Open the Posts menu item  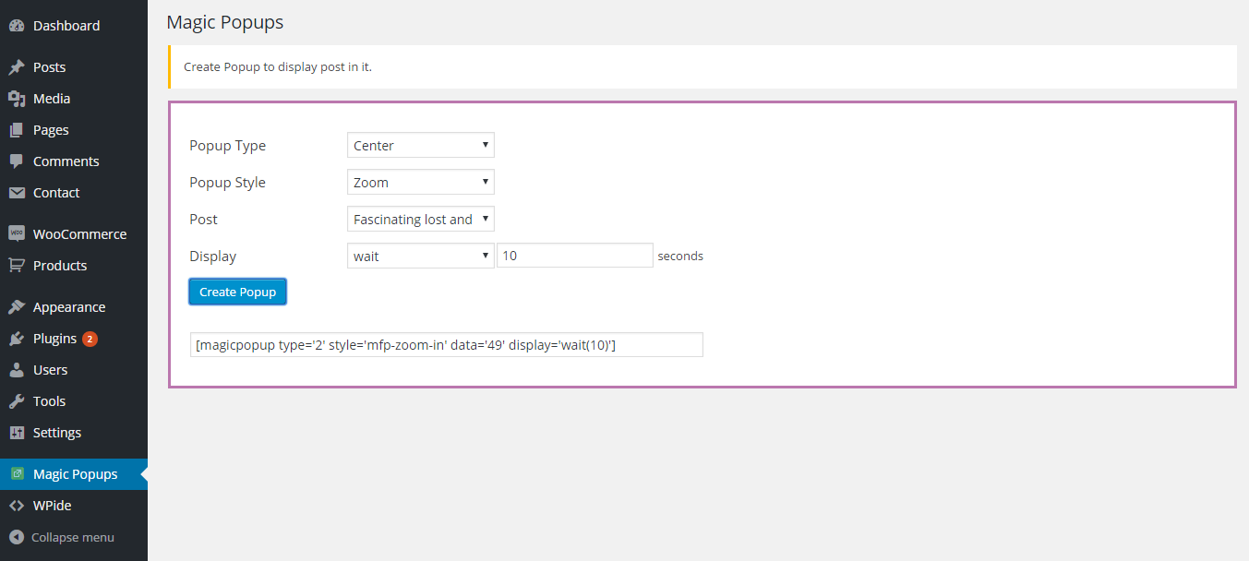tap(74, 67)
